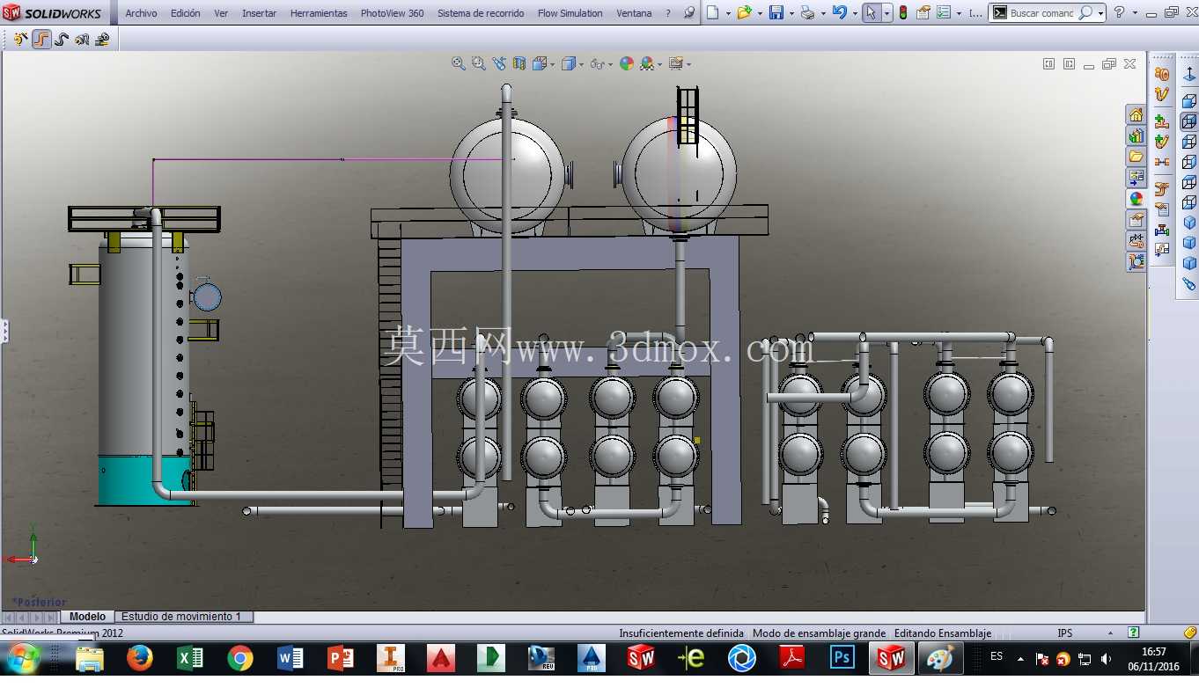The width and height of the screenshot is (1199, 695).
Task: Switch to the Modelo tab
Action: point(87,617)
